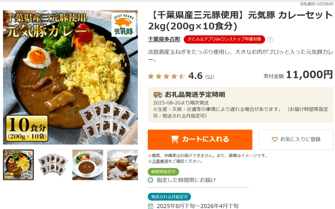Add item with カートに入れる button
The image size is (335, 209).
click(200, 140)
